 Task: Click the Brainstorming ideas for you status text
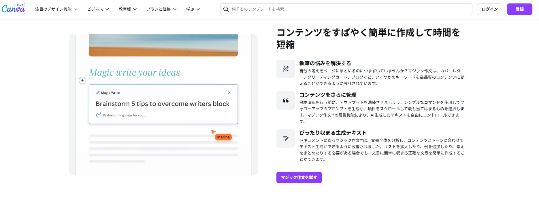[x=125, y=115]
